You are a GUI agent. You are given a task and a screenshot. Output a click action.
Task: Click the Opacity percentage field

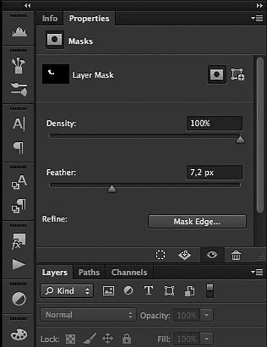pos(187,315)
